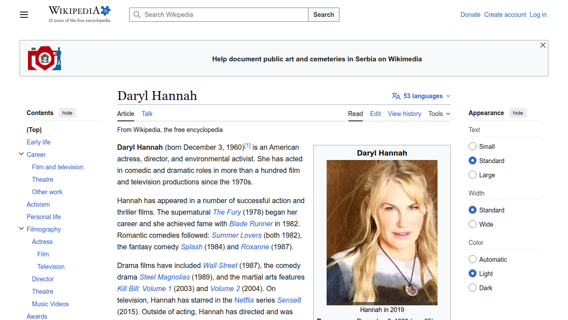
Task: Collapse the Career contents section
Action: [x=21, y=154]
